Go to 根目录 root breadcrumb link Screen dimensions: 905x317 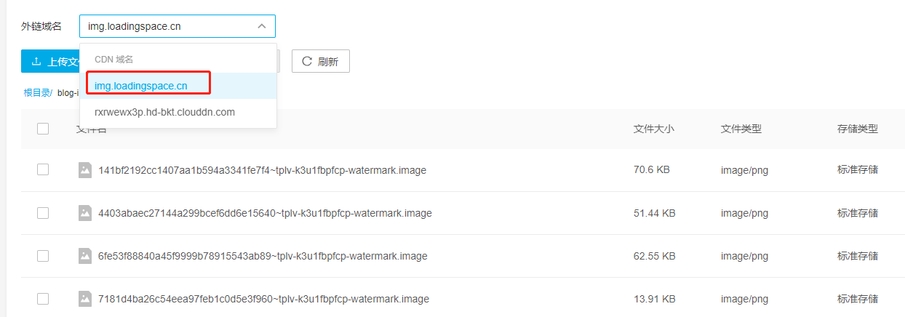pos(38,93)
